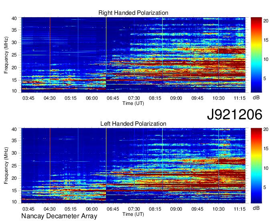Click the 10 MHz tick label on bottom plot

pos(14,202)
